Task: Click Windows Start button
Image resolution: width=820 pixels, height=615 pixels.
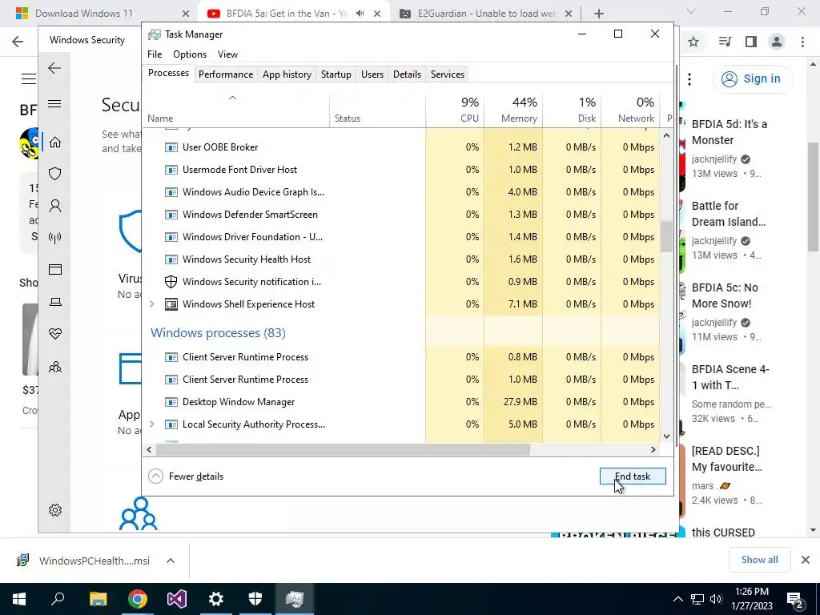Action: click(19, 599)
